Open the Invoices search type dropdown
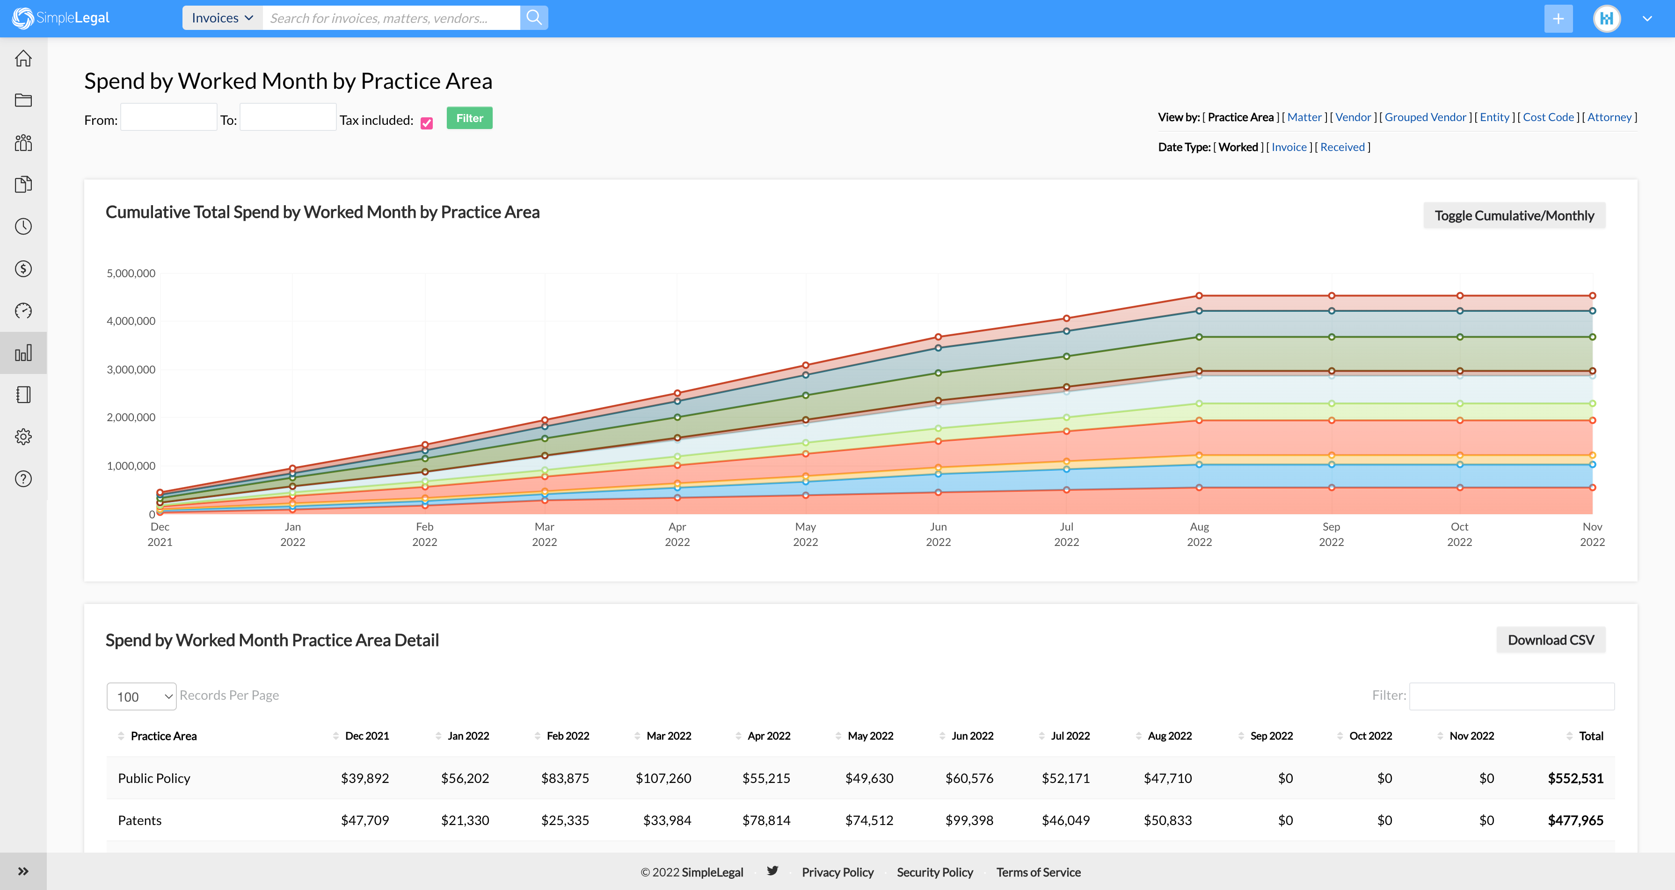Viewport: 1675px width, 890px height. tap(222, 18)
